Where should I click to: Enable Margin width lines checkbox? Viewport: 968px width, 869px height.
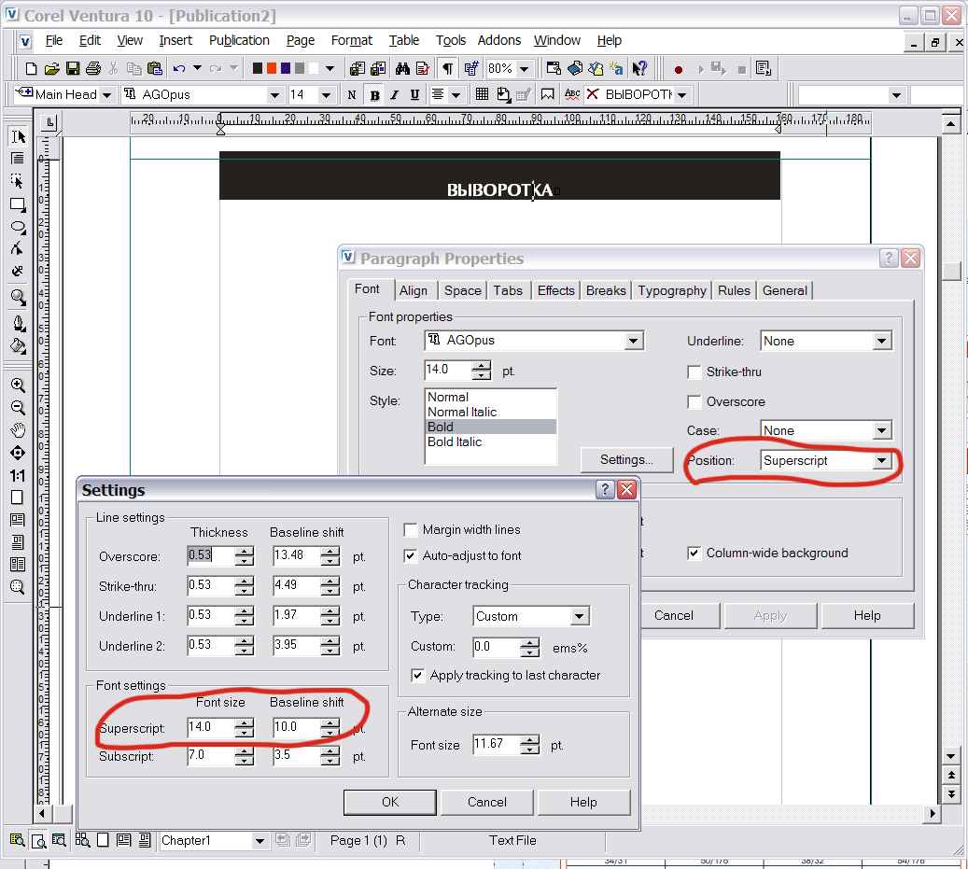coord(410,530)
